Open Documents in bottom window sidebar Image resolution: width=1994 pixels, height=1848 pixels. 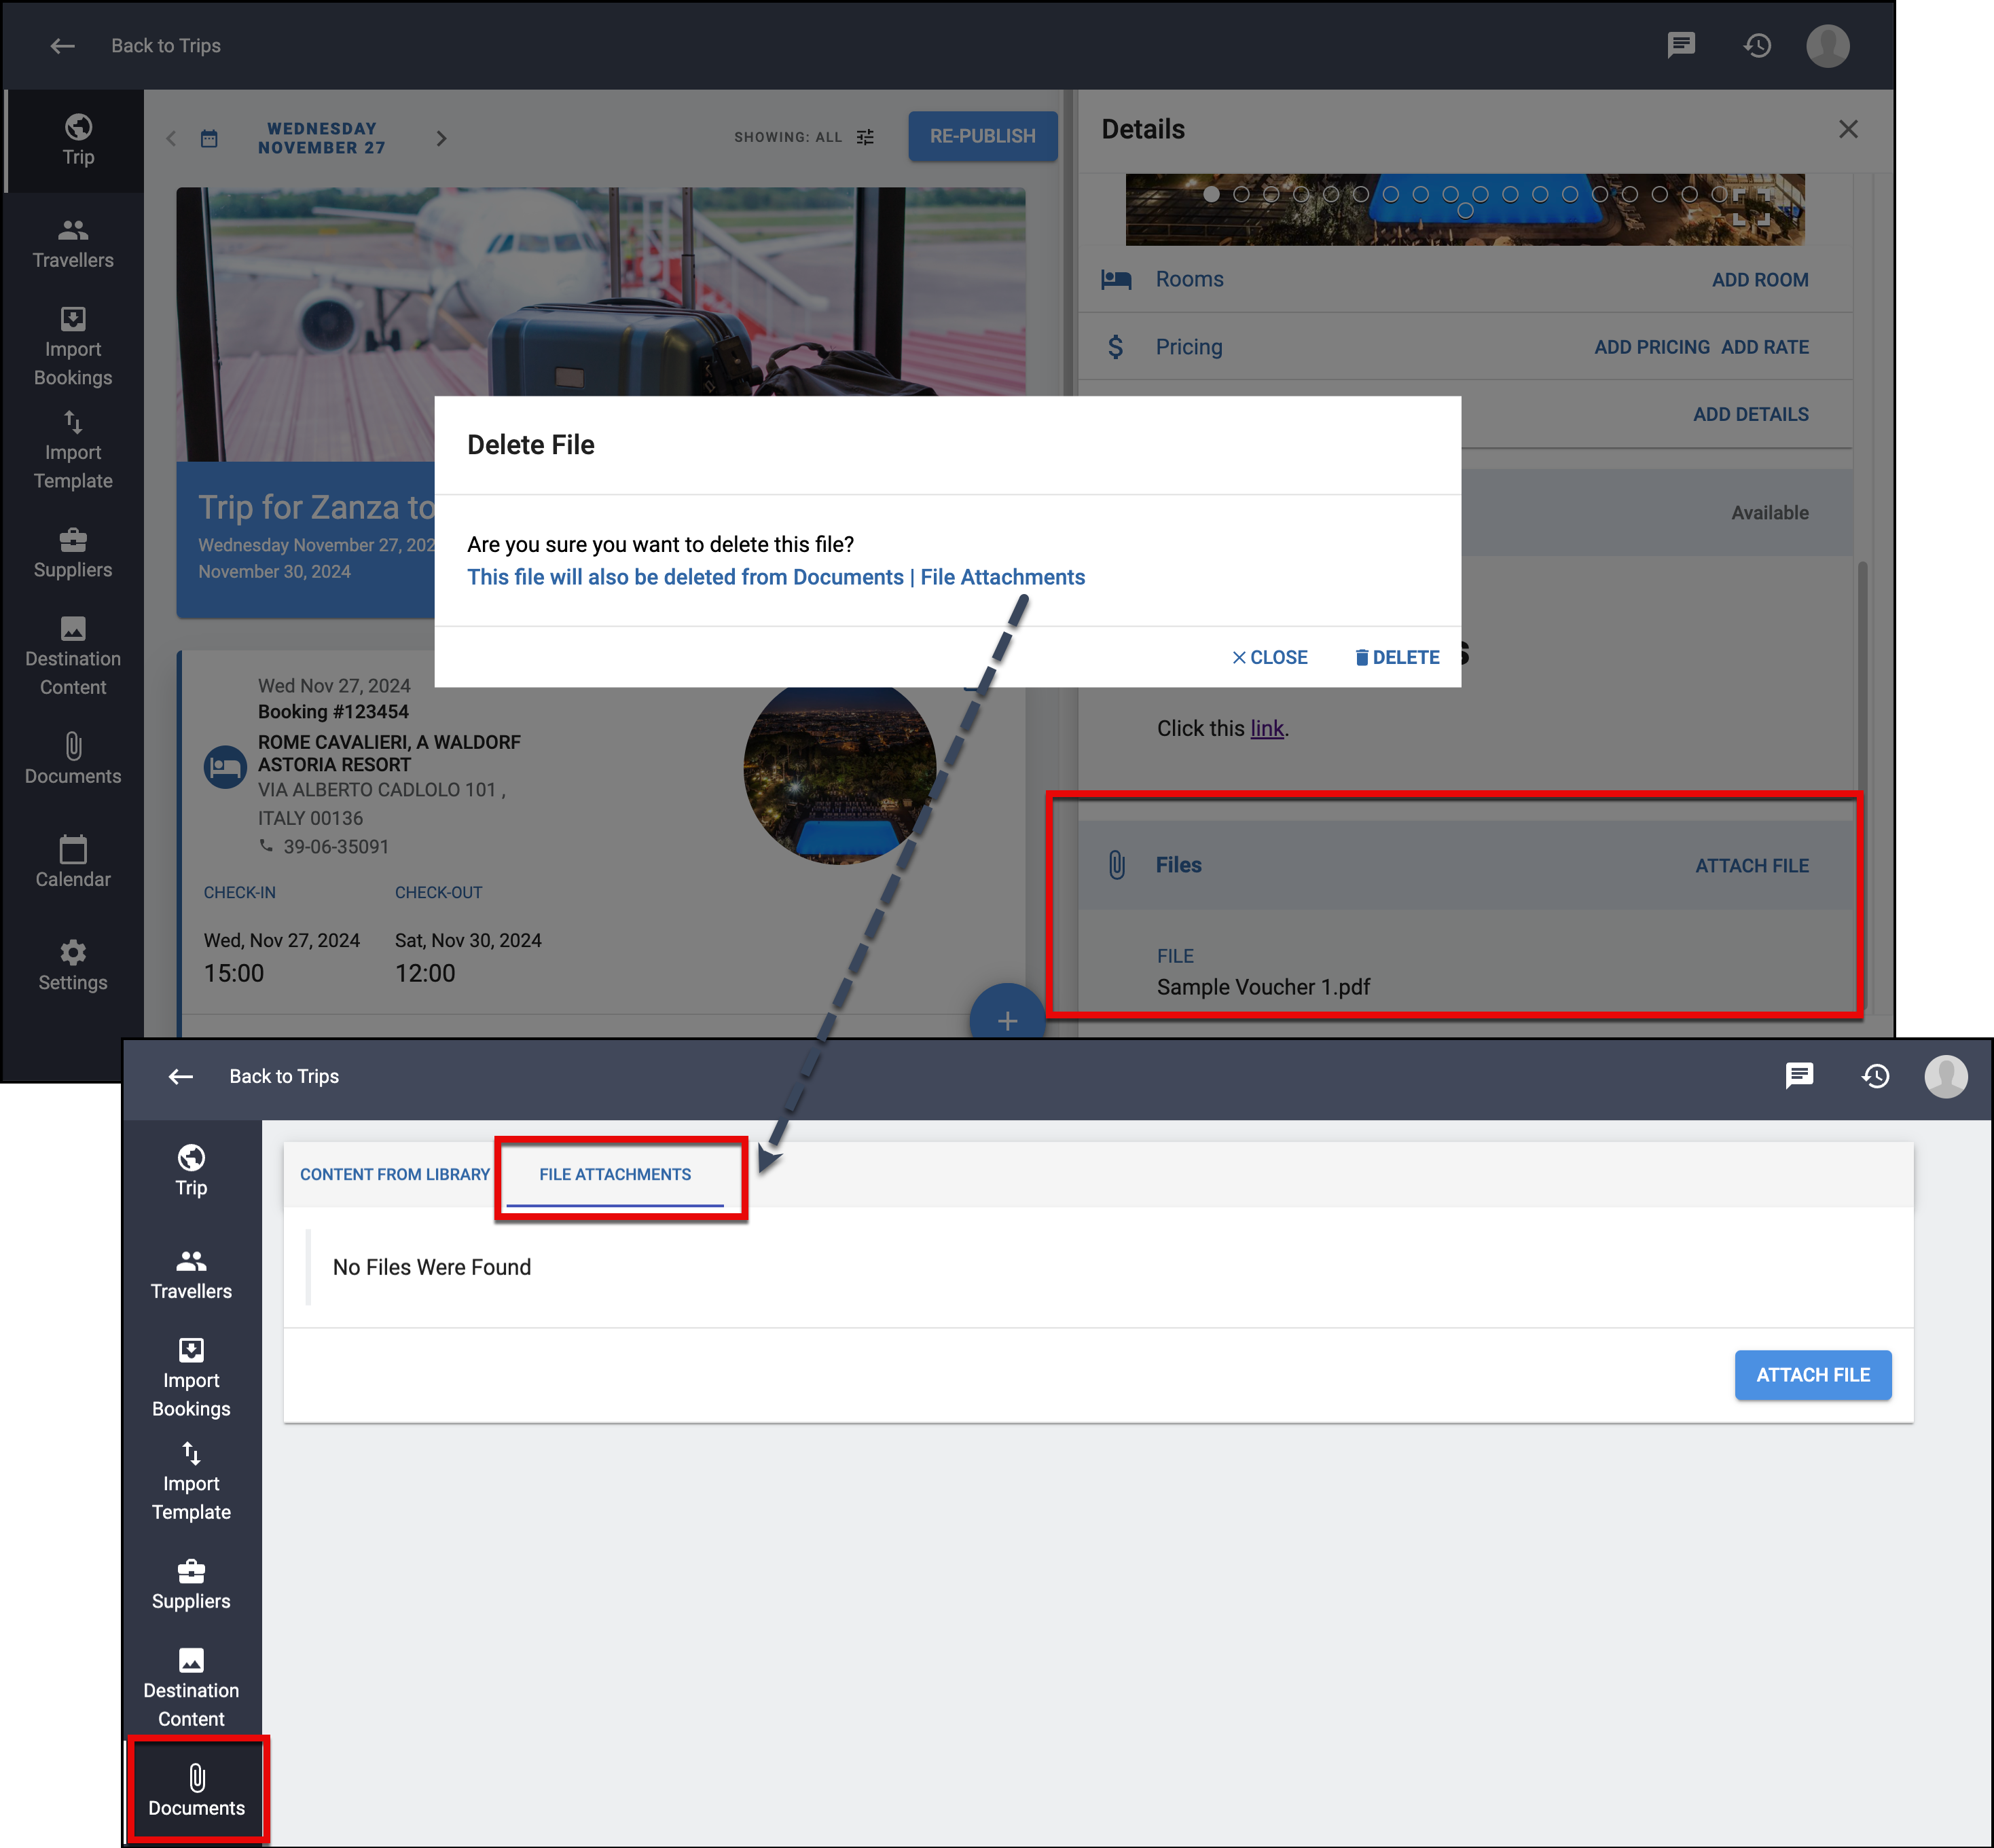click(x=197, y=1791)
